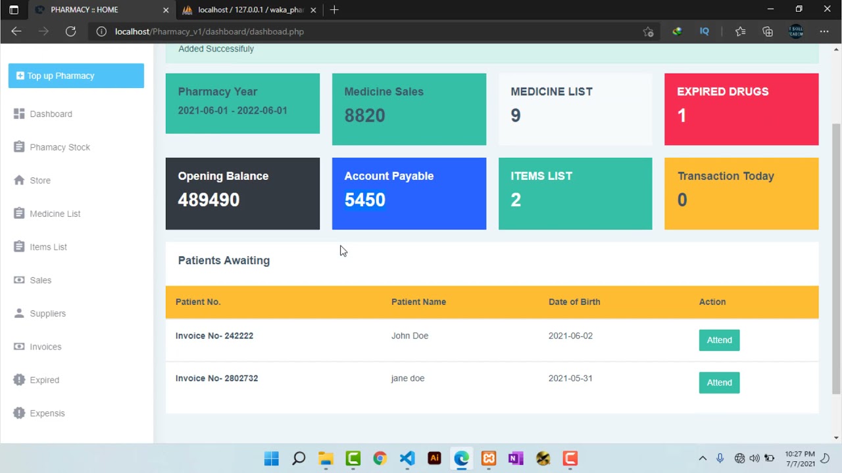Open Google Chrome from taskbar
This screenshot has width=842, height=473.
point(380,458)
